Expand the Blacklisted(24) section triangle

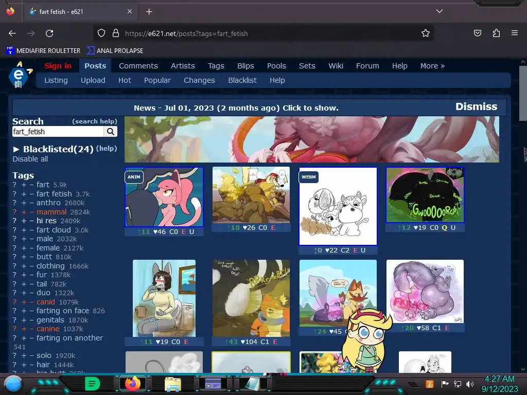point(16,149)
